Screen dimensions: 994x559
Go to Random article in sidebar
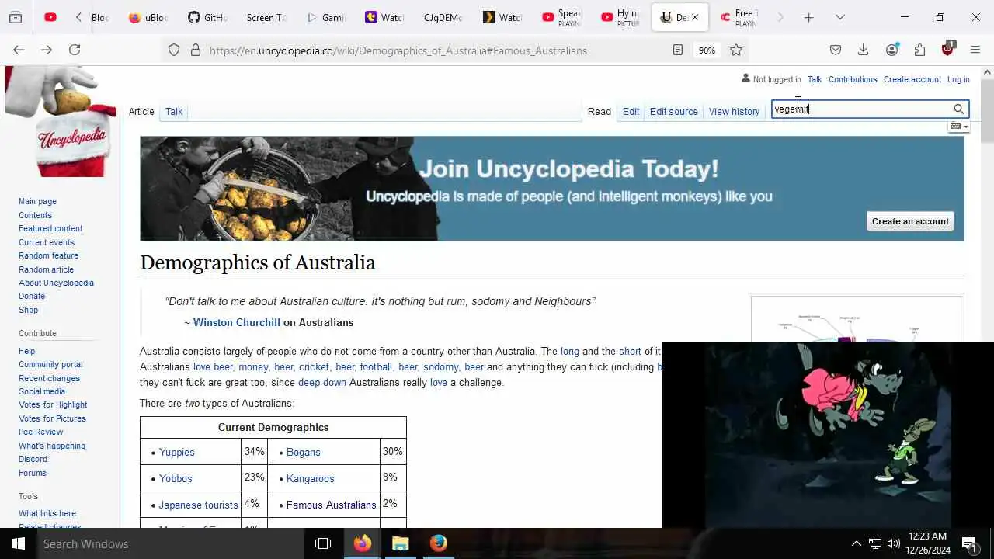coord(46,269)
